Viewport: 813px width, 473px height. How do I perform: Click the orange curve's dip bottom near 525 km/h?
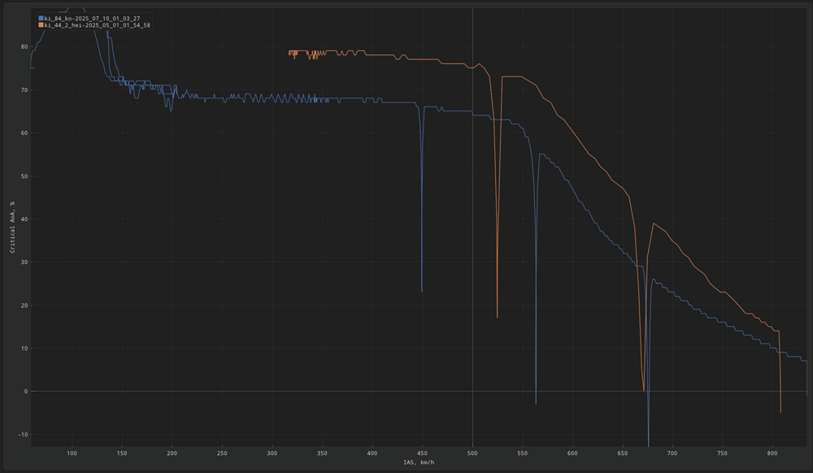click(x=498, y=317)
